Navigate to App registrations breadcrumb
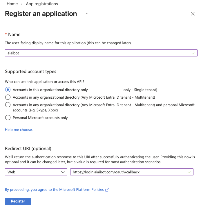Screen dimensions: 201x208 pos(42,4)
